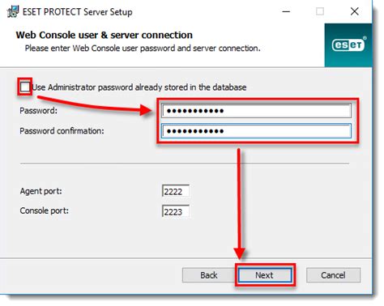384x306 pixels.
Task: Click the 'Password:' field label
Action: pos(38,111)
